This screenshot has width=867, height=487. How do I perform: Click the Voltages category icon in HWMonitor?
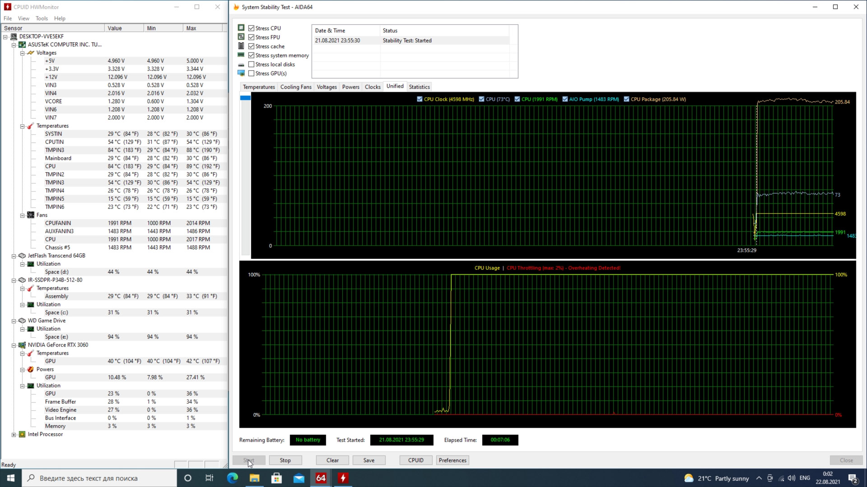(31, 53)
